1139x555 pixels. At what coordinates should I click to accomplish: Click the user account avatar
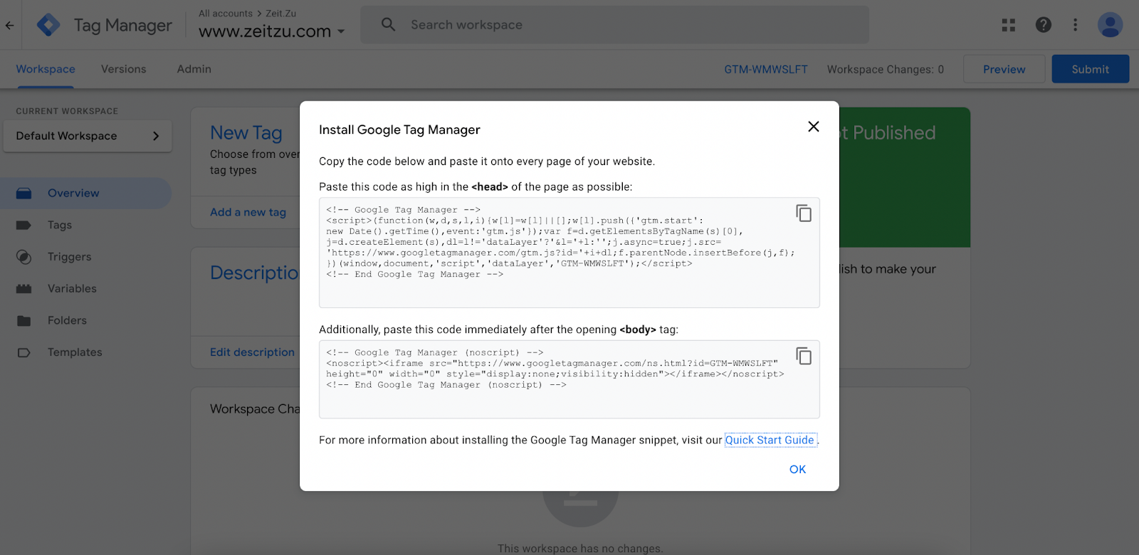pos(1110,25)
